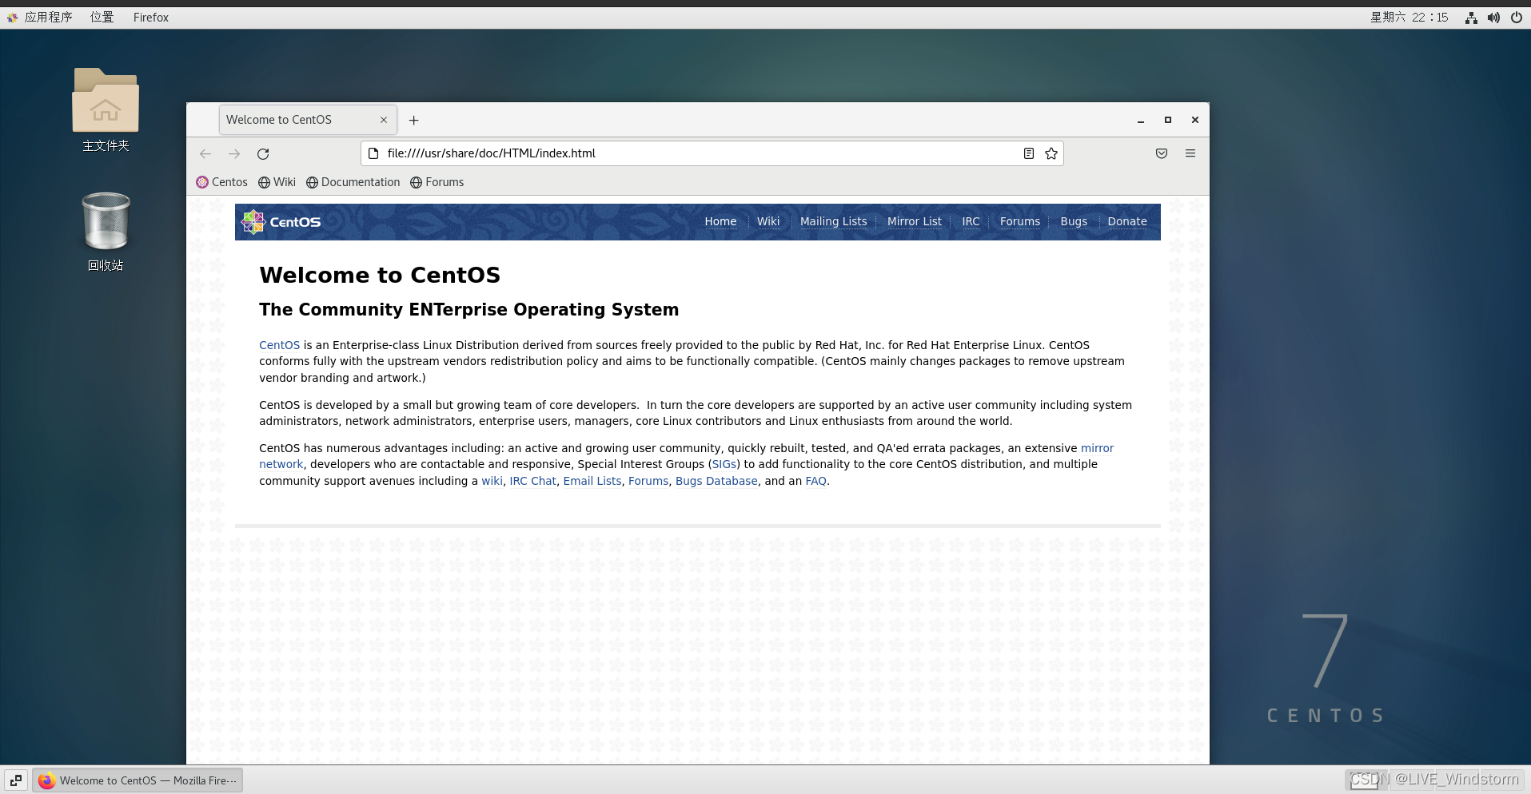The image size is (1531, 794).
Task: Open the home folder desktop icon
Action: pyautogui.click(x=106, y=110)
